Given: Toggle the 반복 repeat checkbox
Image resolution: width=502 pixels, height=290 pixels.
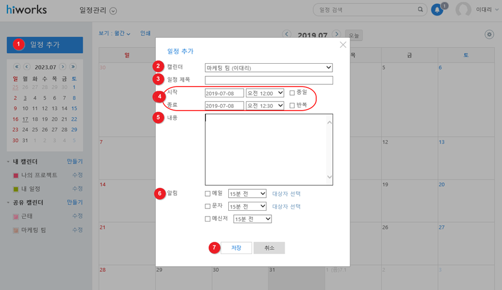Looking at the screenshot, I should click(292, 105).
